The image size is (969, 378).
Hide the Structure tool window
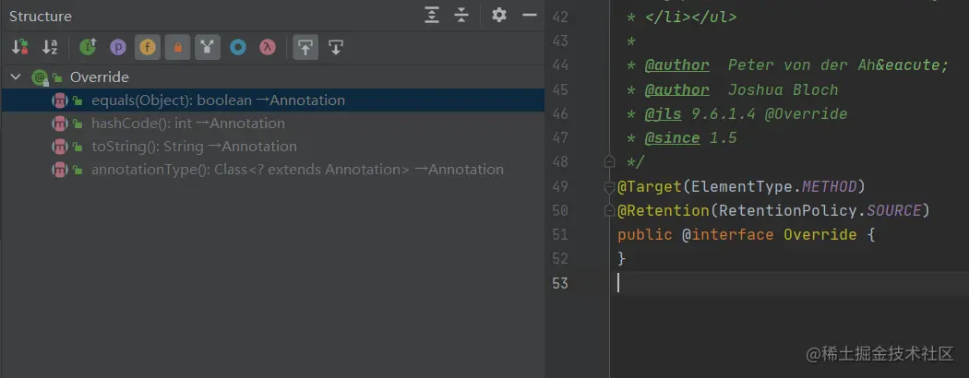pyautogui.click(x=529, y=16)
